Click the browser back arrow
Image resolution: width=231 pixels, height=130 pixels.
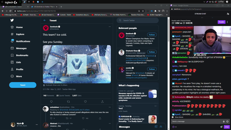(3, 11)
